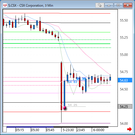Click the chart link chain icon
This screenshot has height=135, width=135.
(100, 5)
